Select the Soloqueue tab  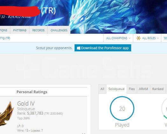pos(116,89)
